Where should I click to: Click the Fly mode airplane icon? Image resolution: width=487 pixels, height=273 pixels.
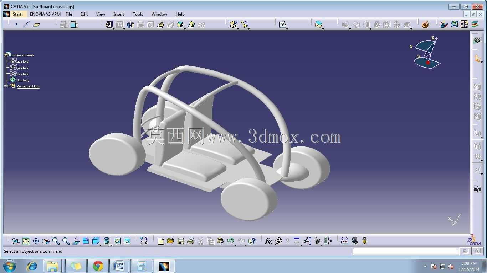pos(16,241)
